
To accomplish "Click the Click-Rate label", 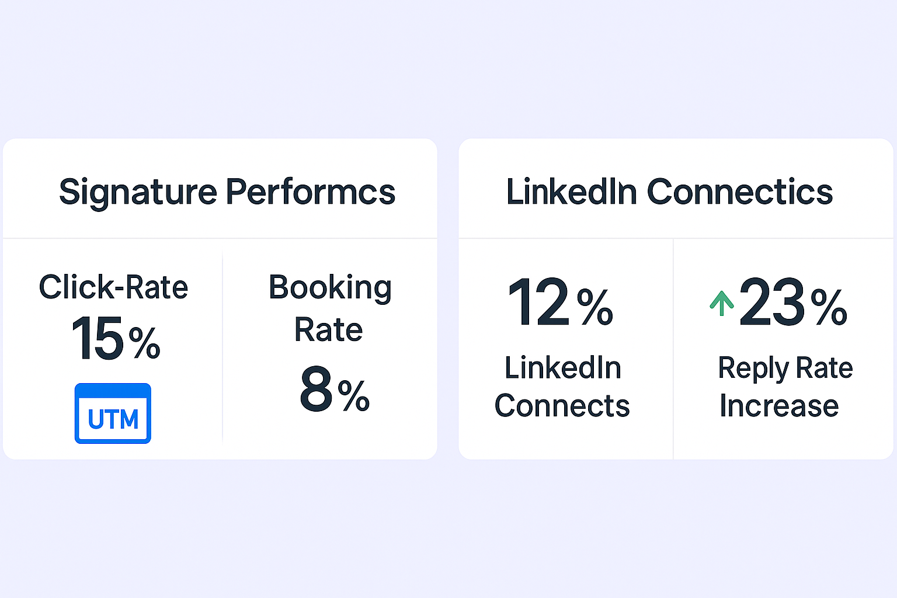I will click(113, 287).
